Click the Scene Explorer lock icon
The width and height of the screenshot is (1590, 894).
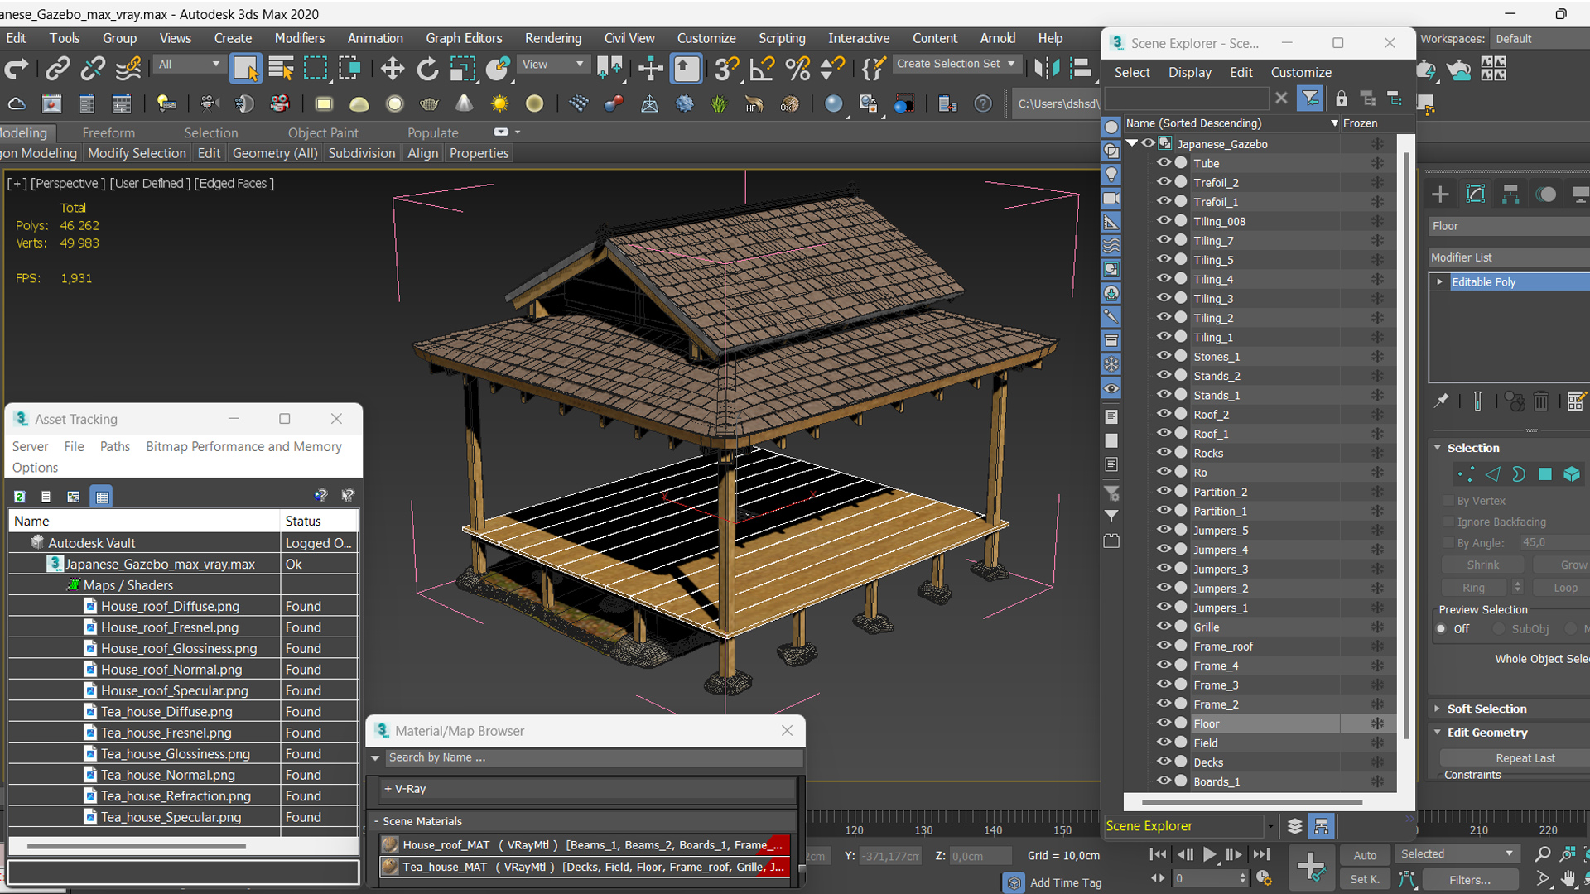click(x=1341, y=99)
